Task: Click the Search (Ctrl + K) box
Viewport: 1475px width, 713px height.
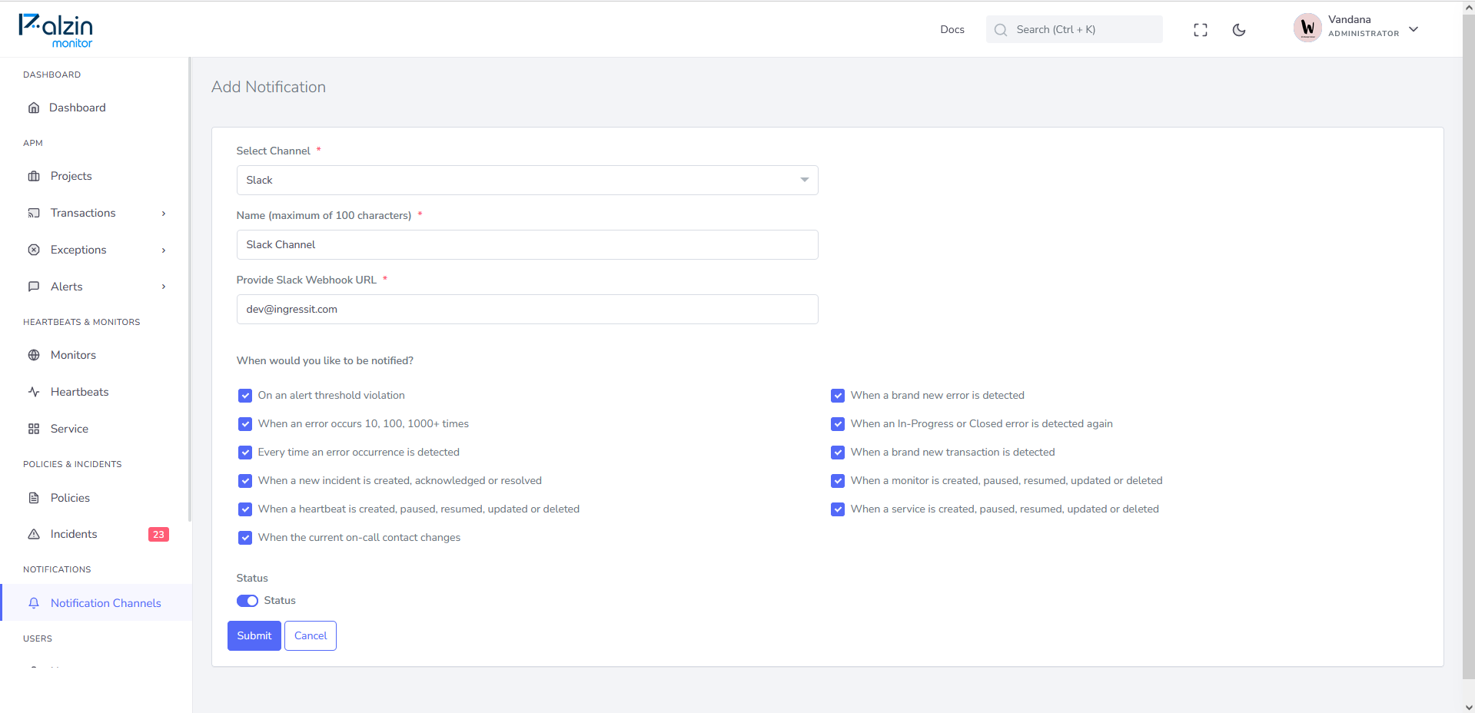Action: [1075, 29]
